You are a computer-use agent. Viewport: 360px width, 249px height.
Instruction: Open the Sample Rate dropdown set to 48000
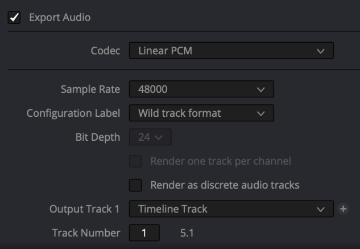[x=201, y=89]
